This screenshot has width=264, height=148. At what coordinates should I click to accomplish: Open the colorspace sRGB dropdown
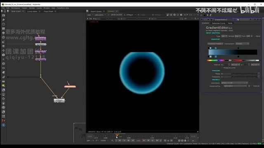[x=235, y=83]
